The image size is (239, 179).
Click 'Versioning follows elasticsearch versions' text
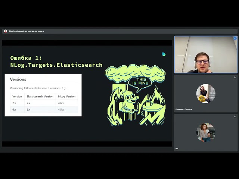tap(38, 88)
